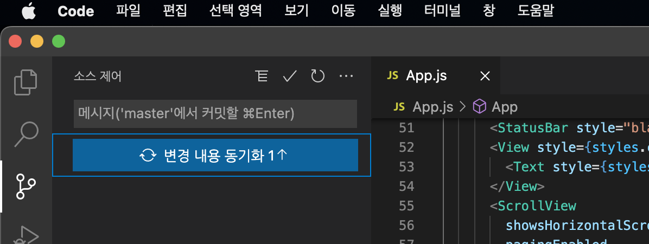The width and height of the screenshot is (649, 244).
Task: Open the Explorer view in the activity bar
Action: coord(26,83)
